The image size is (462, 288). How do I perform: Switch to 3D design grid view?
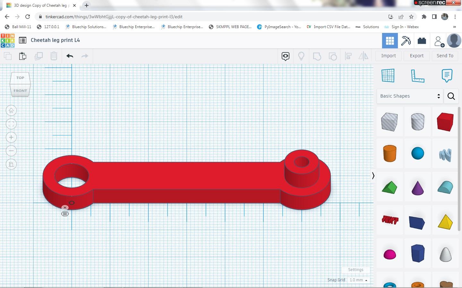[x=390, y=41]
